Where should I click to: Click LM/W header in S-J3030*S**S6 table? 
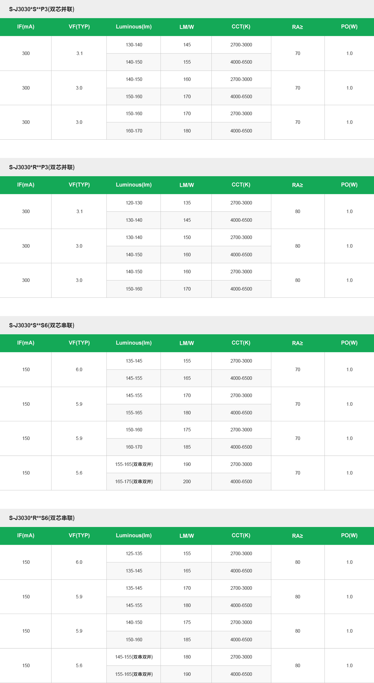coord(187,343)
